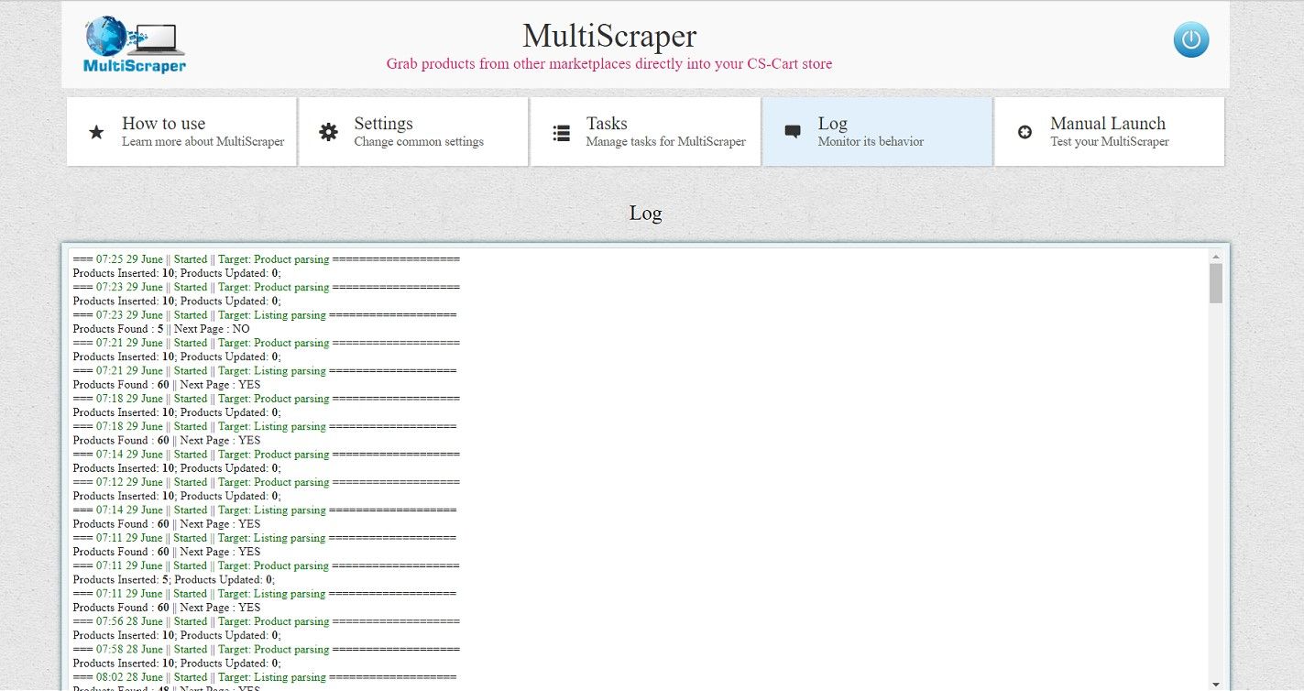Click the gear icon beside Settings
The image size is (1304, 691).
[328, 133]
